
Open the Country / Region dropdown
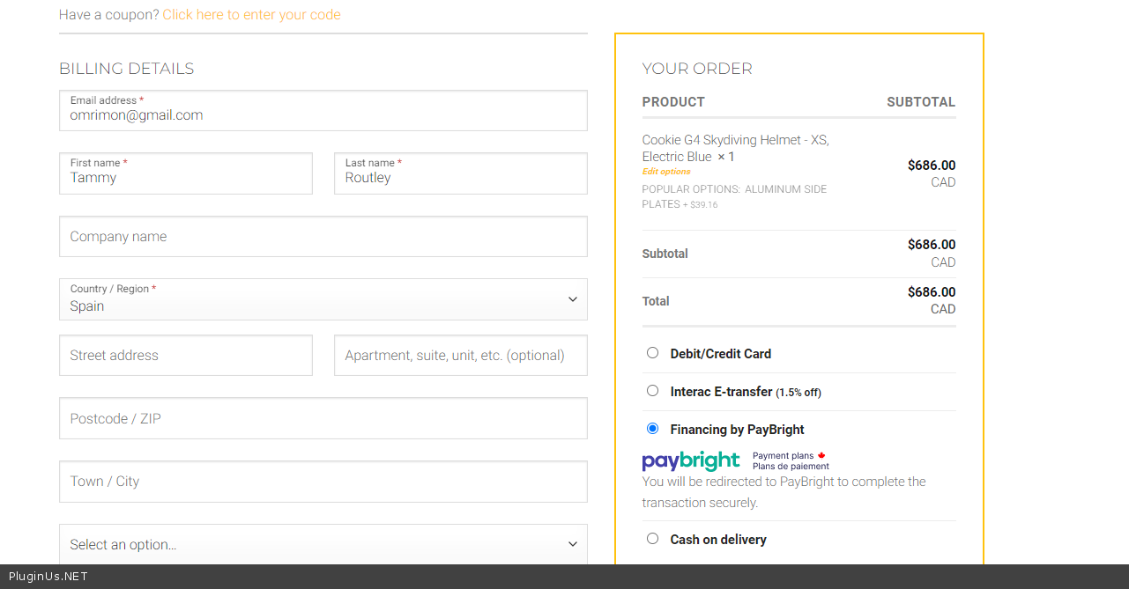323,300
